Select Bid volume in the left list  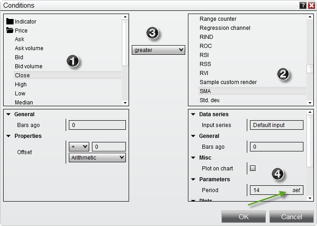(x=29, y=66)
